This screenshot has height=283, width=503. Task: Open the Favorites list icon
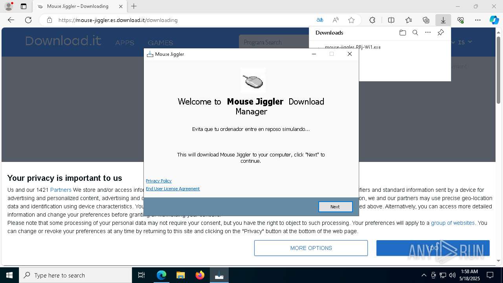[x=409, y=20]
